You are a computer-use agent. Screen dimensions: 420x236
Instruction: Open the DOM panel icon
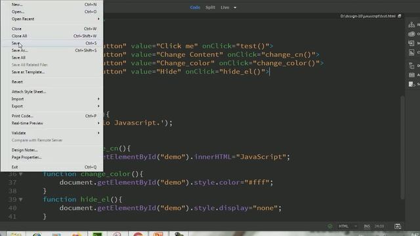(411, 66)
